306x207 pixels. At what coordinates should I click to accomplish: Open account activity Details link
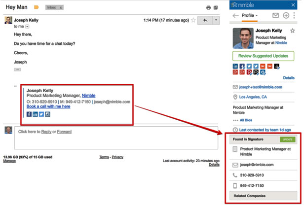click(214, 165)
